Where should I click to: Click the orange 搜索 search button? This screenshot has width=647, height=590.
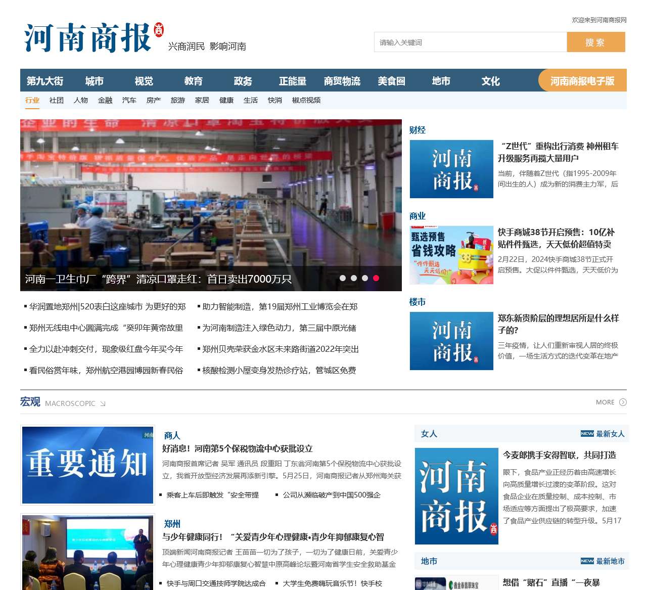point(596,42)
